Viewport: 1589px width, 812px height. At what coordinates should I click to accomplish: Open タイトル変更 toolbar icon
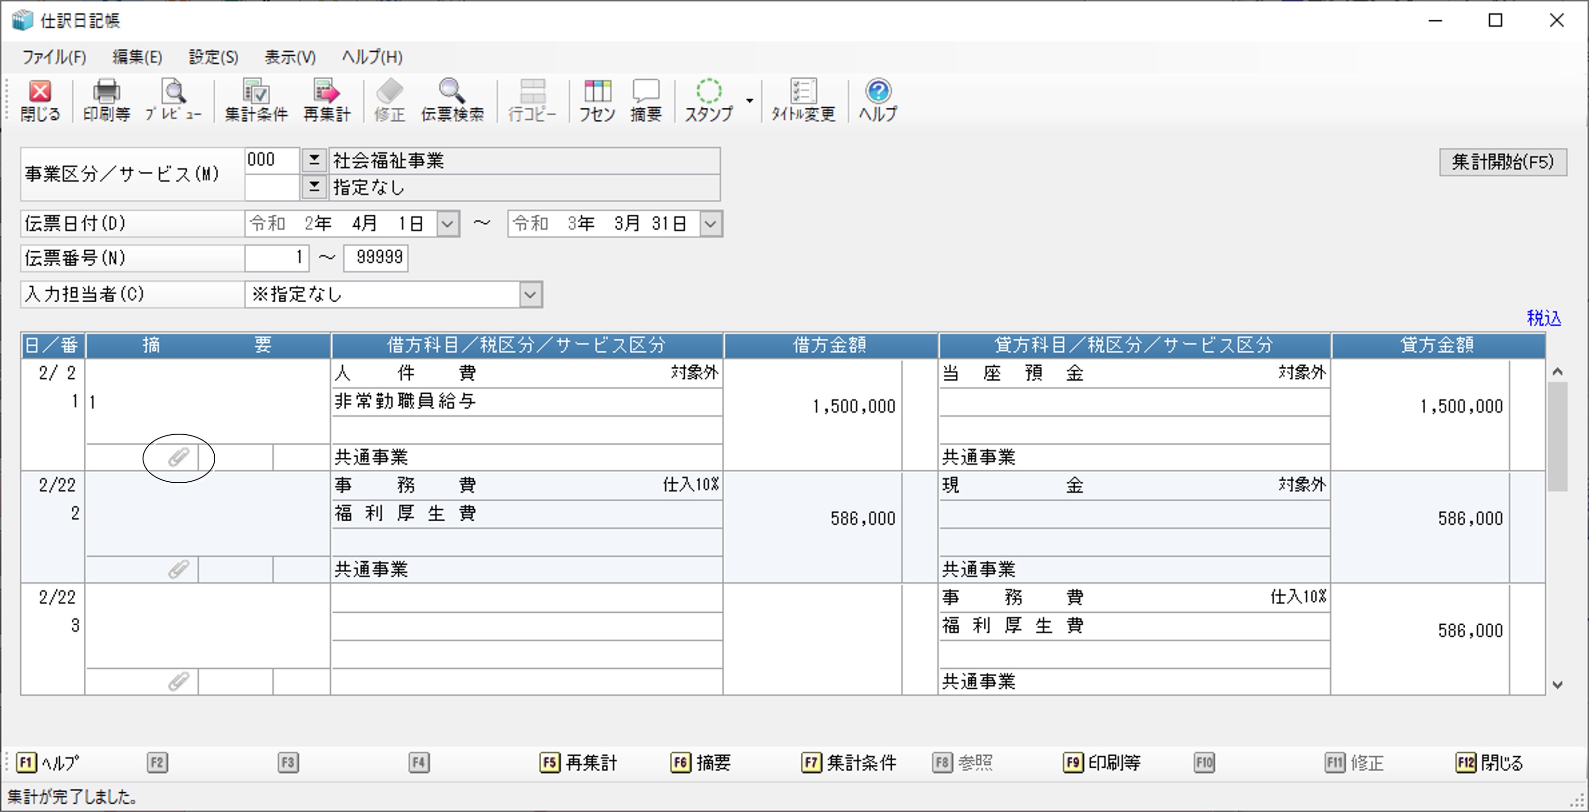point(803,100)
